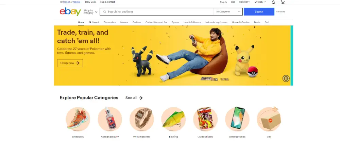The width and height of the screenshot is (340, 147).
Task: Follow the See all categories link
Action: (x=134, y=98)
